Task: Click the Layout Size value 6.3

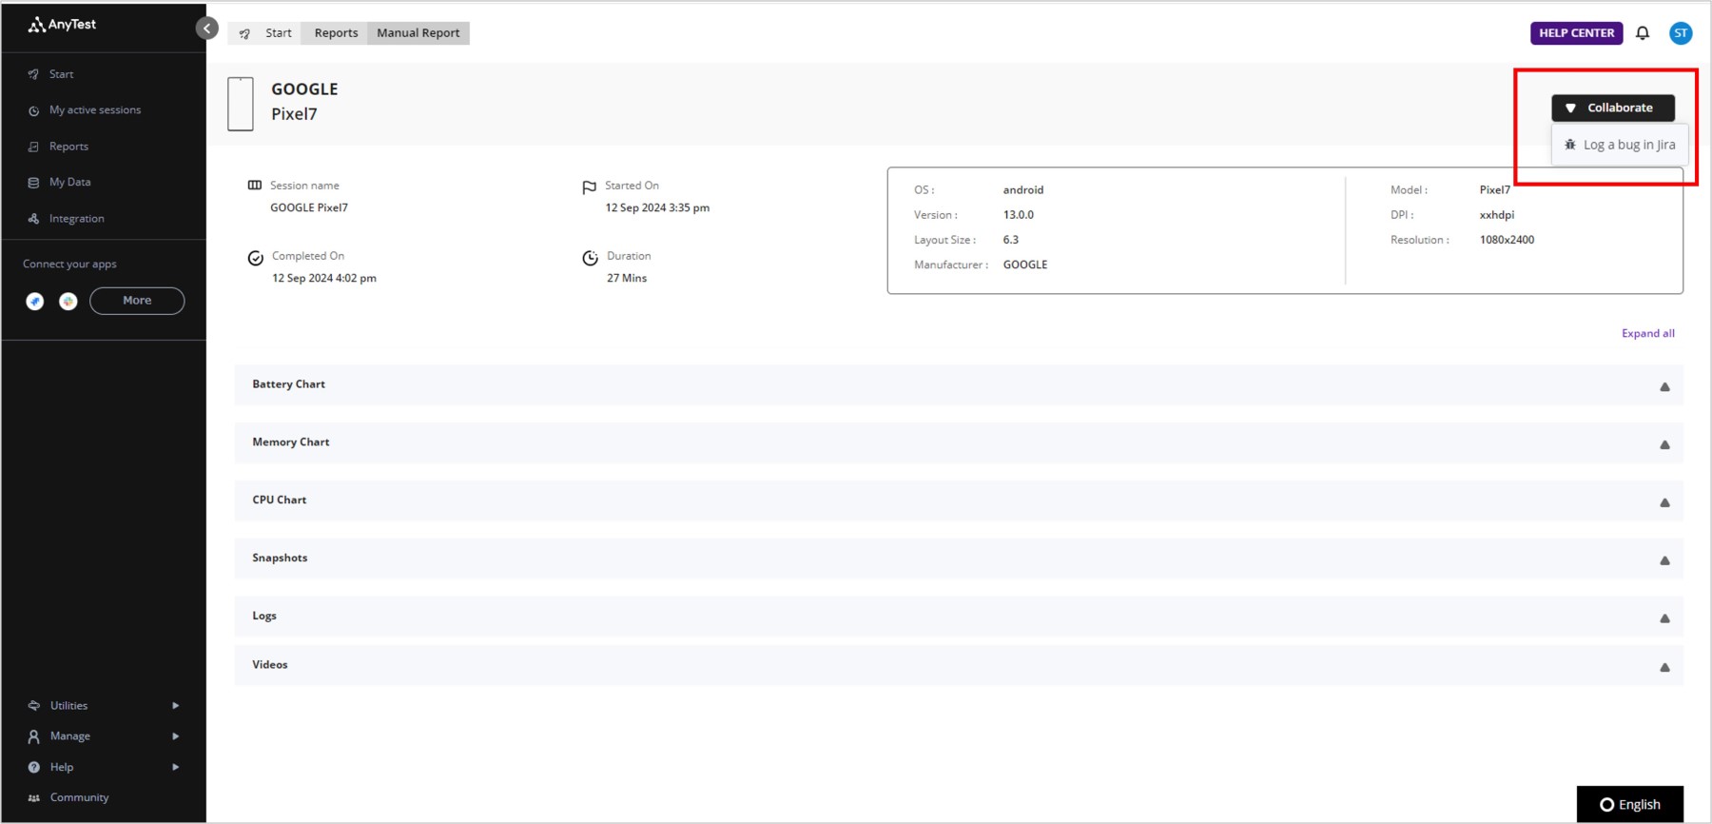Action: click(x=1011, y=240)
